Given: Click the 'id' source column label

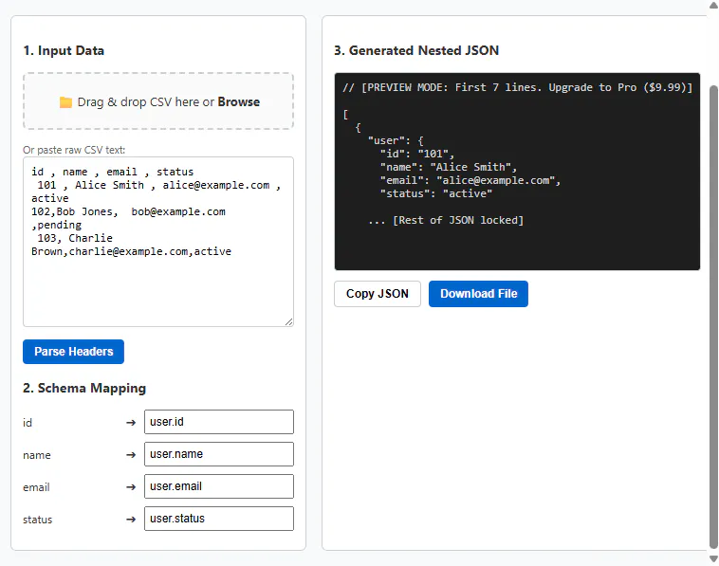Looking at the screenshot, I should (28, 423).
